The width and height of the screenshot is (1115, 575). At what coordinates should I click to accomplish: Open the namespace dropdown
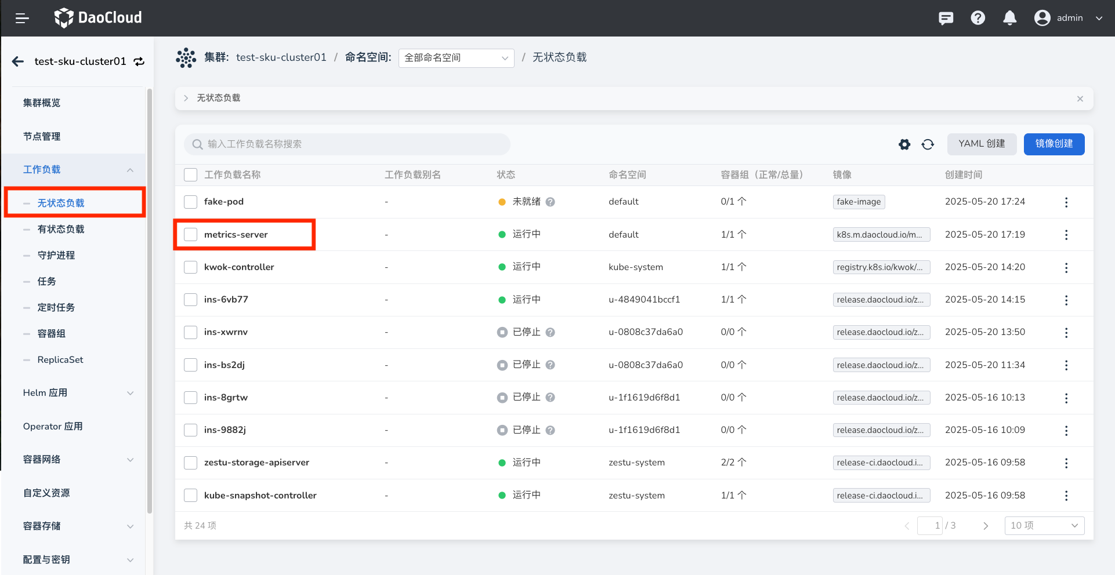pos(456,58)
